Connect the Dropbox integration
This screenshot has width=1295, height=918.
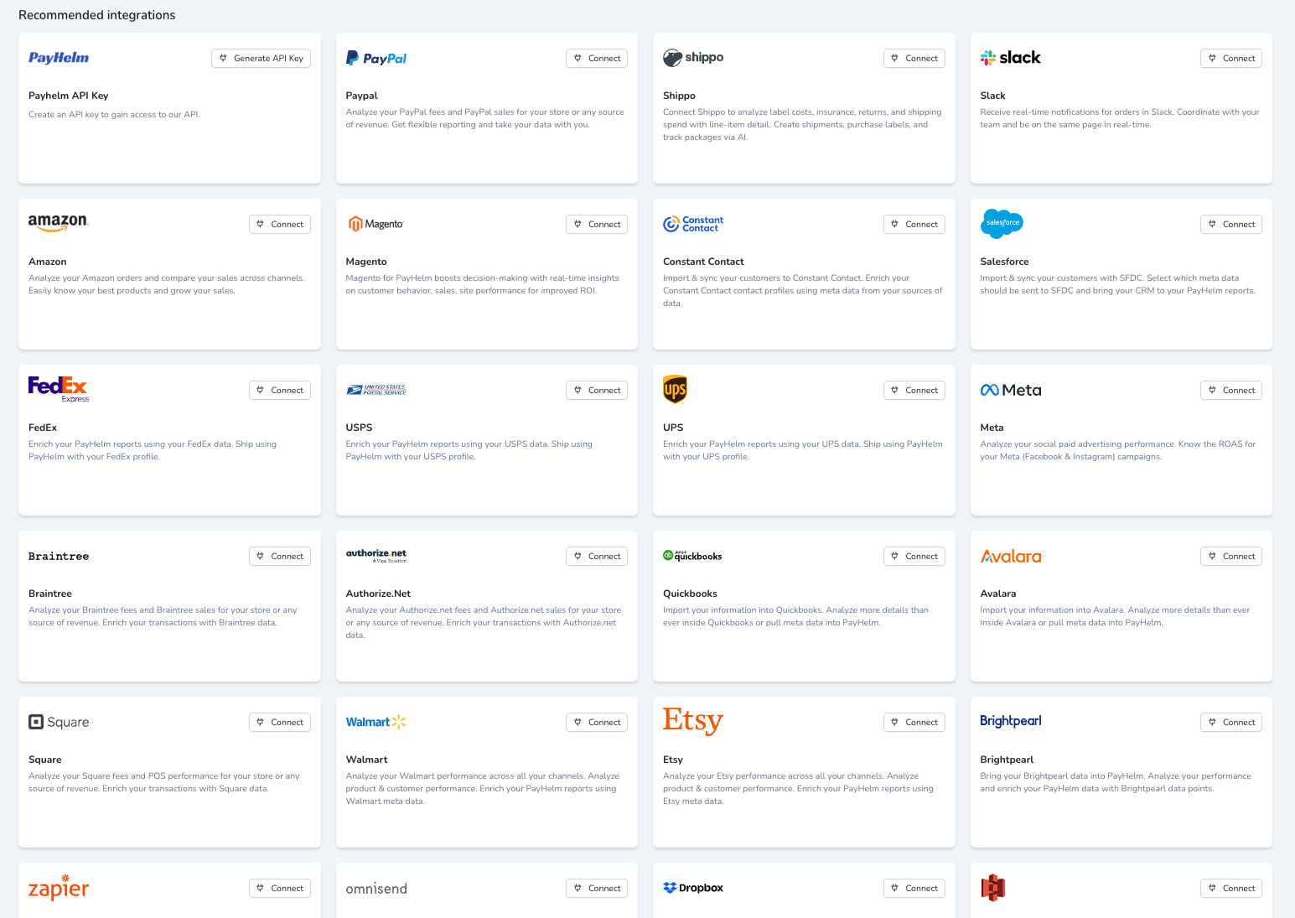click(914, 888)
